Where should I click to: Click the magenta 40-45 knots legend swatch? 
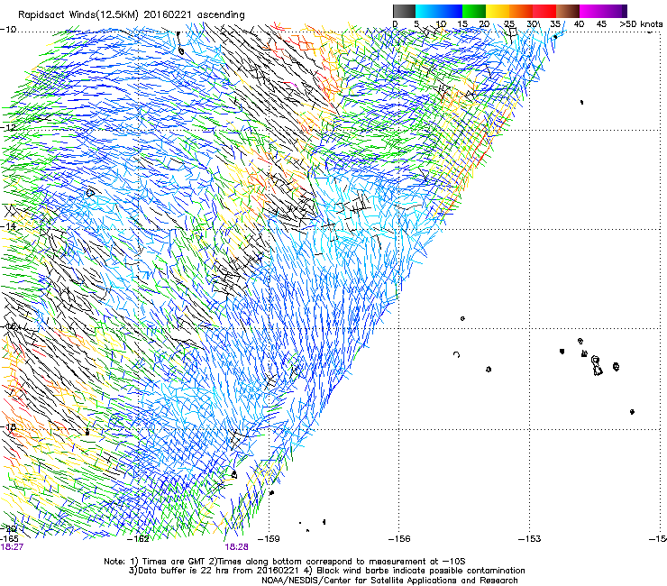coord(591,11)
